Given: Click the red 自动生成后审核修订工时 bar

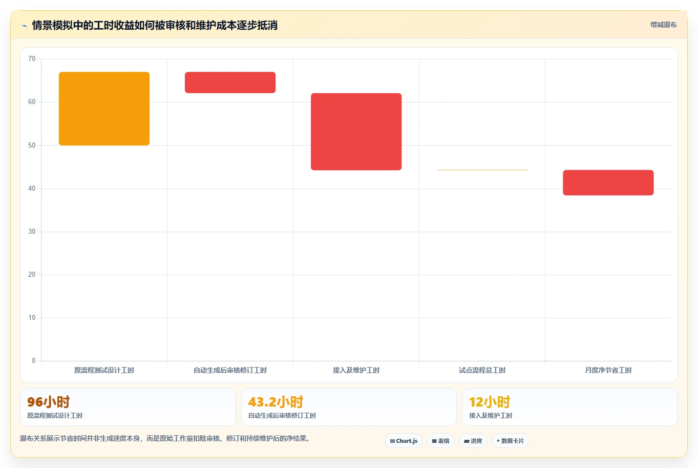Looking at the screenshot, I should [x=230, y=83].
